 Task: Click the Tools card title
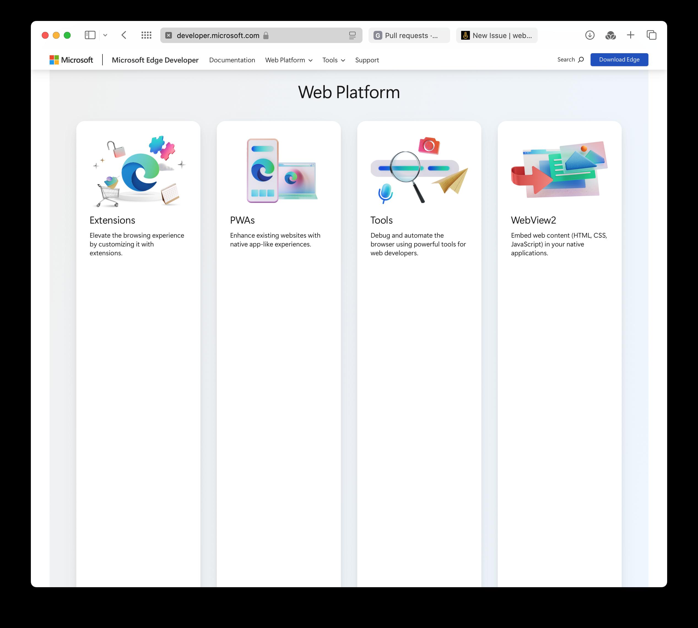pos(382,220)
